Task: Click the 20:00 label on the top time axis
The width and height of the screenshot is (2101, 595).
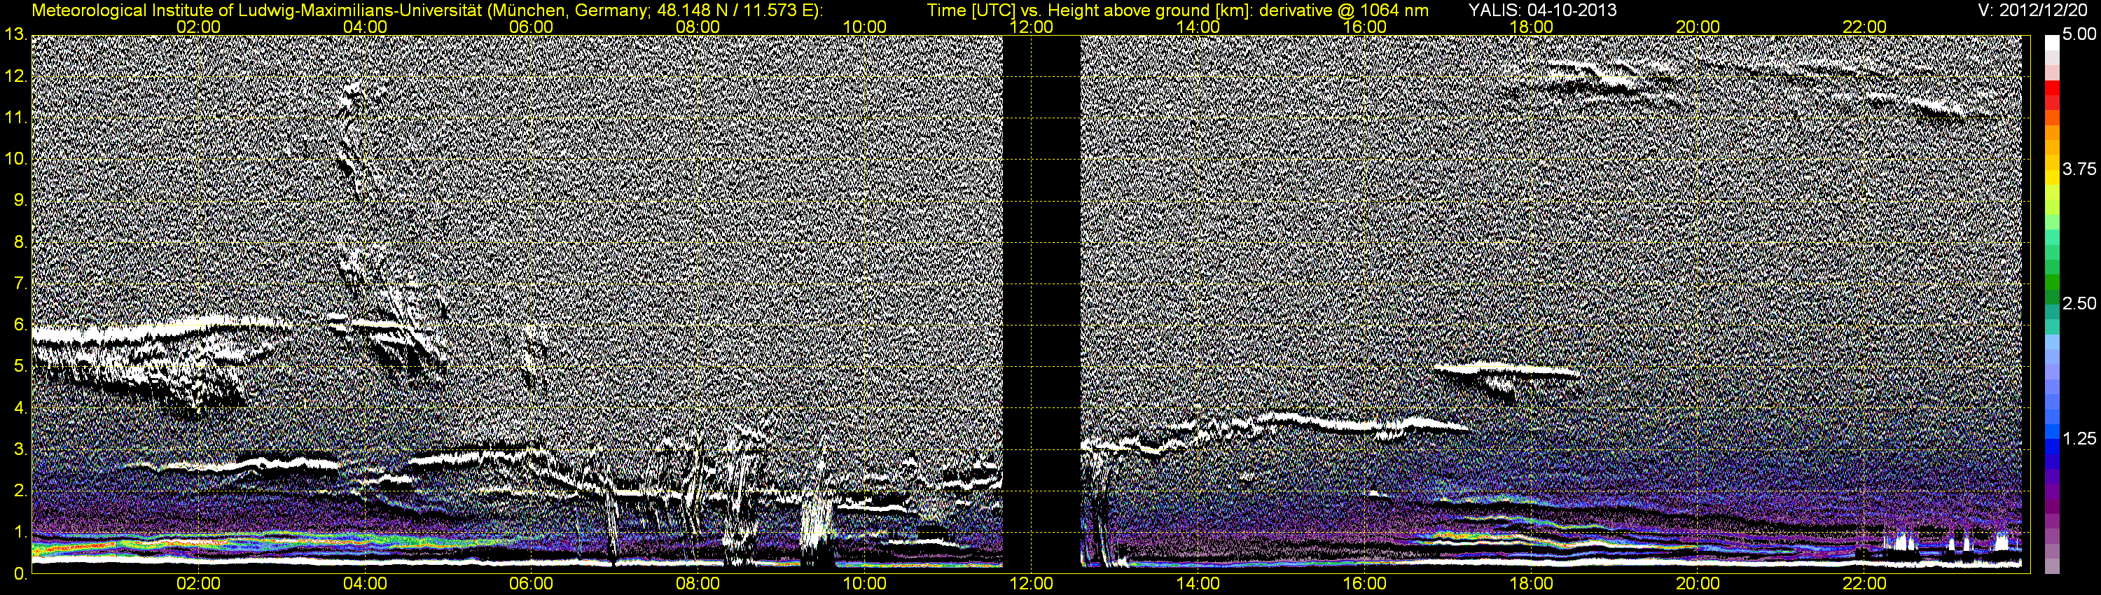Action: (x=1698, y=27)
